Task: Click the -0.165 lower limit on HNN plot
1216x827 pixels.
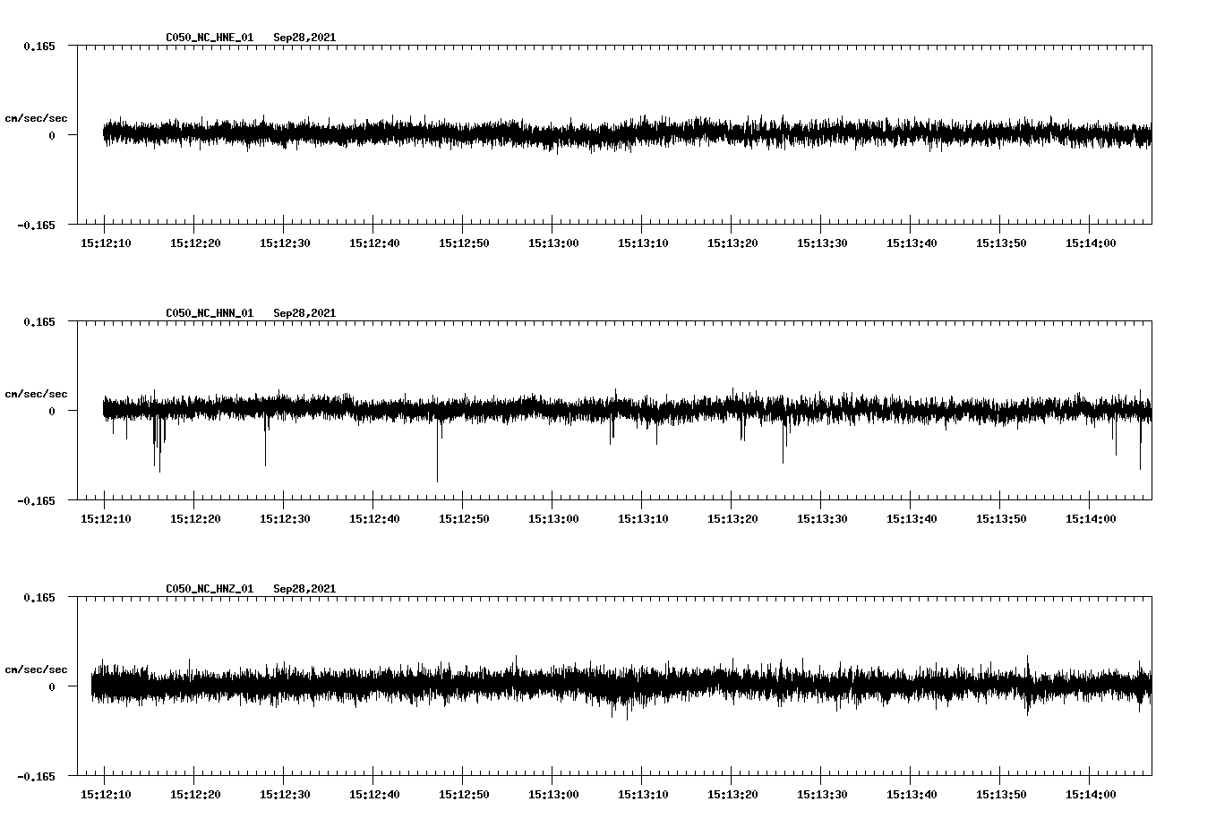Action: click(x=36, y=500)
